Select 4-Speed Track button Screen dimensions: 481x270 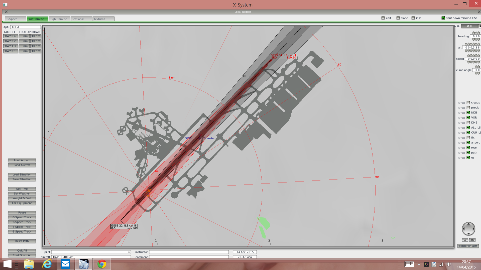coord(22,227)
